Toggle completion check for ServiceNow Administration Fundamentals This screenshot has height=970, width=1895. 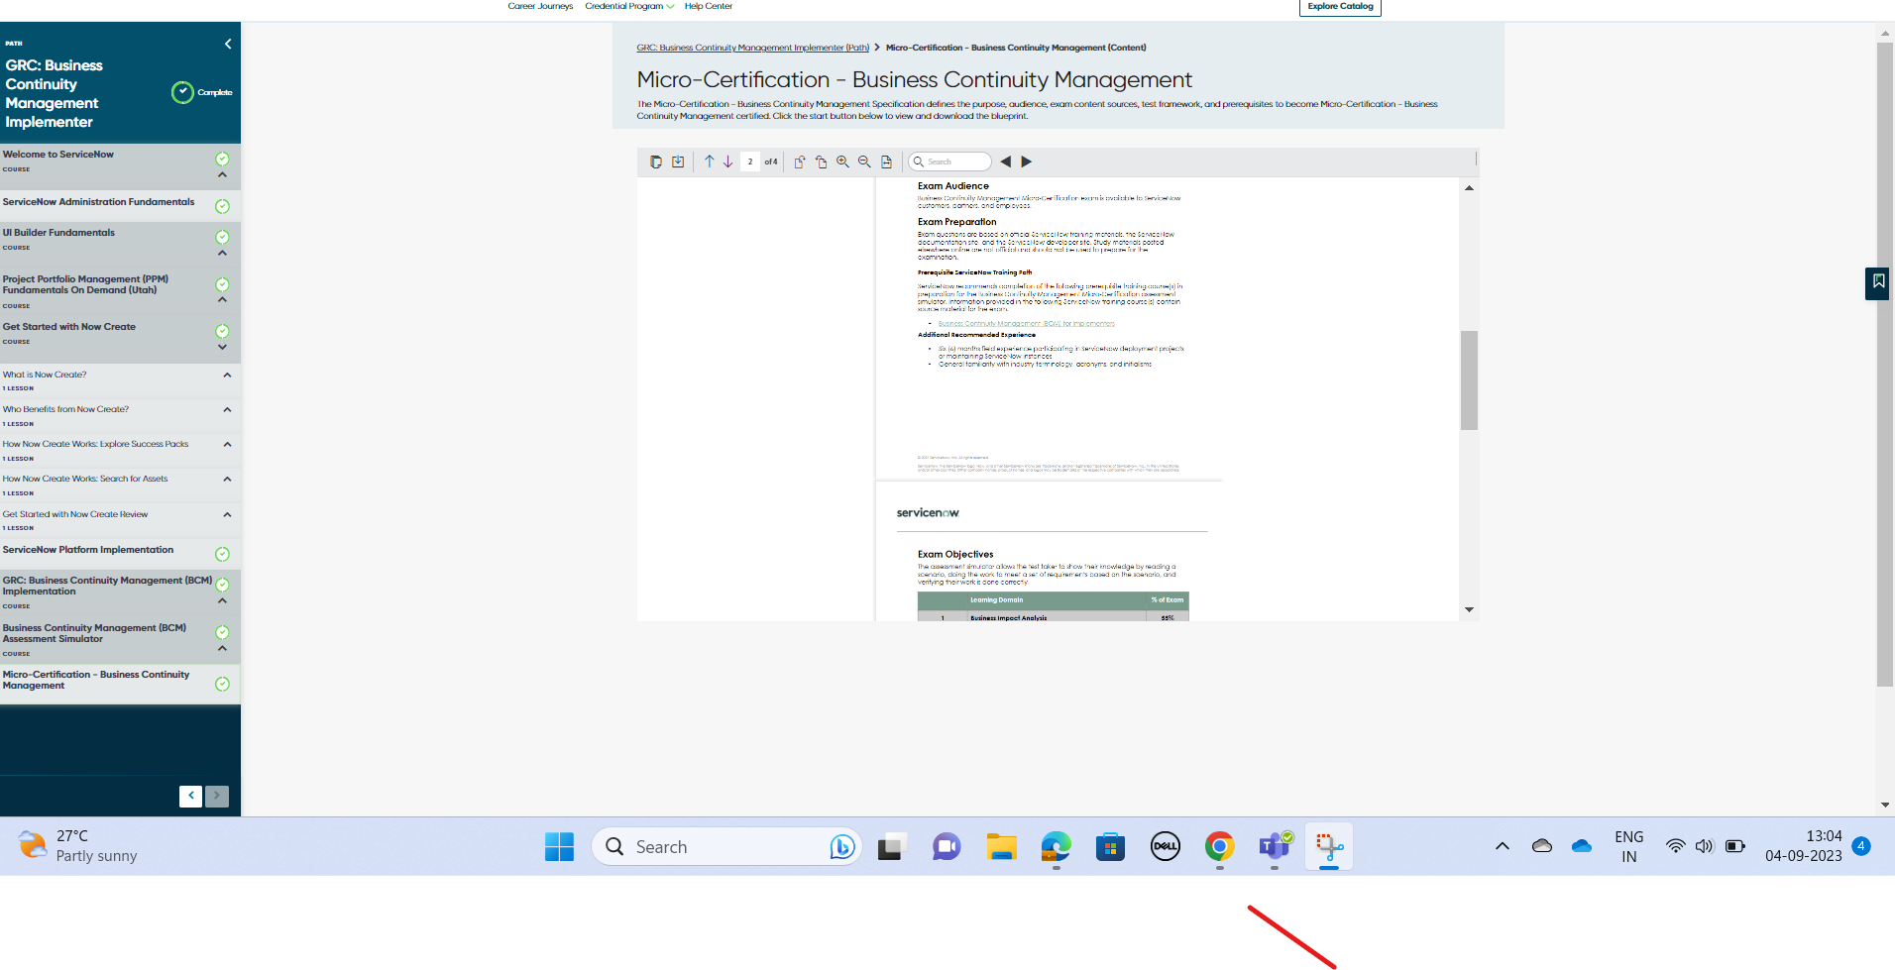(x=222, y=206)
